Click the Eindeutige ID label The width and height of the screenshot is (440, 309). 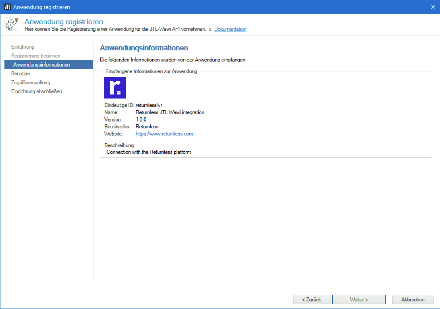coord(119,105)
